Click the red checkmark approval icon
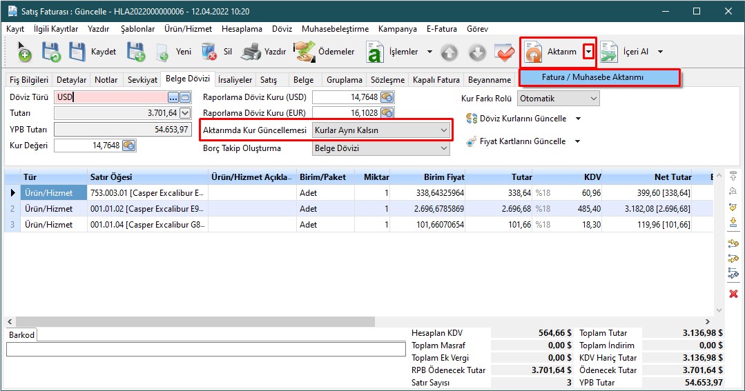745x391 pixels. [x=505, y=52]
